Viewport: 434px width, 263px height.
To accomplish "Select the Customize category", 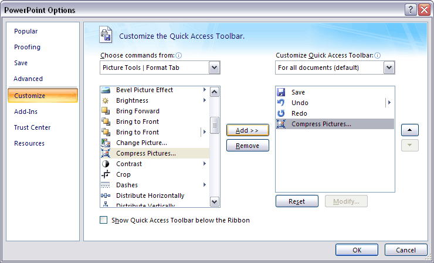I will tap(43, 96).
